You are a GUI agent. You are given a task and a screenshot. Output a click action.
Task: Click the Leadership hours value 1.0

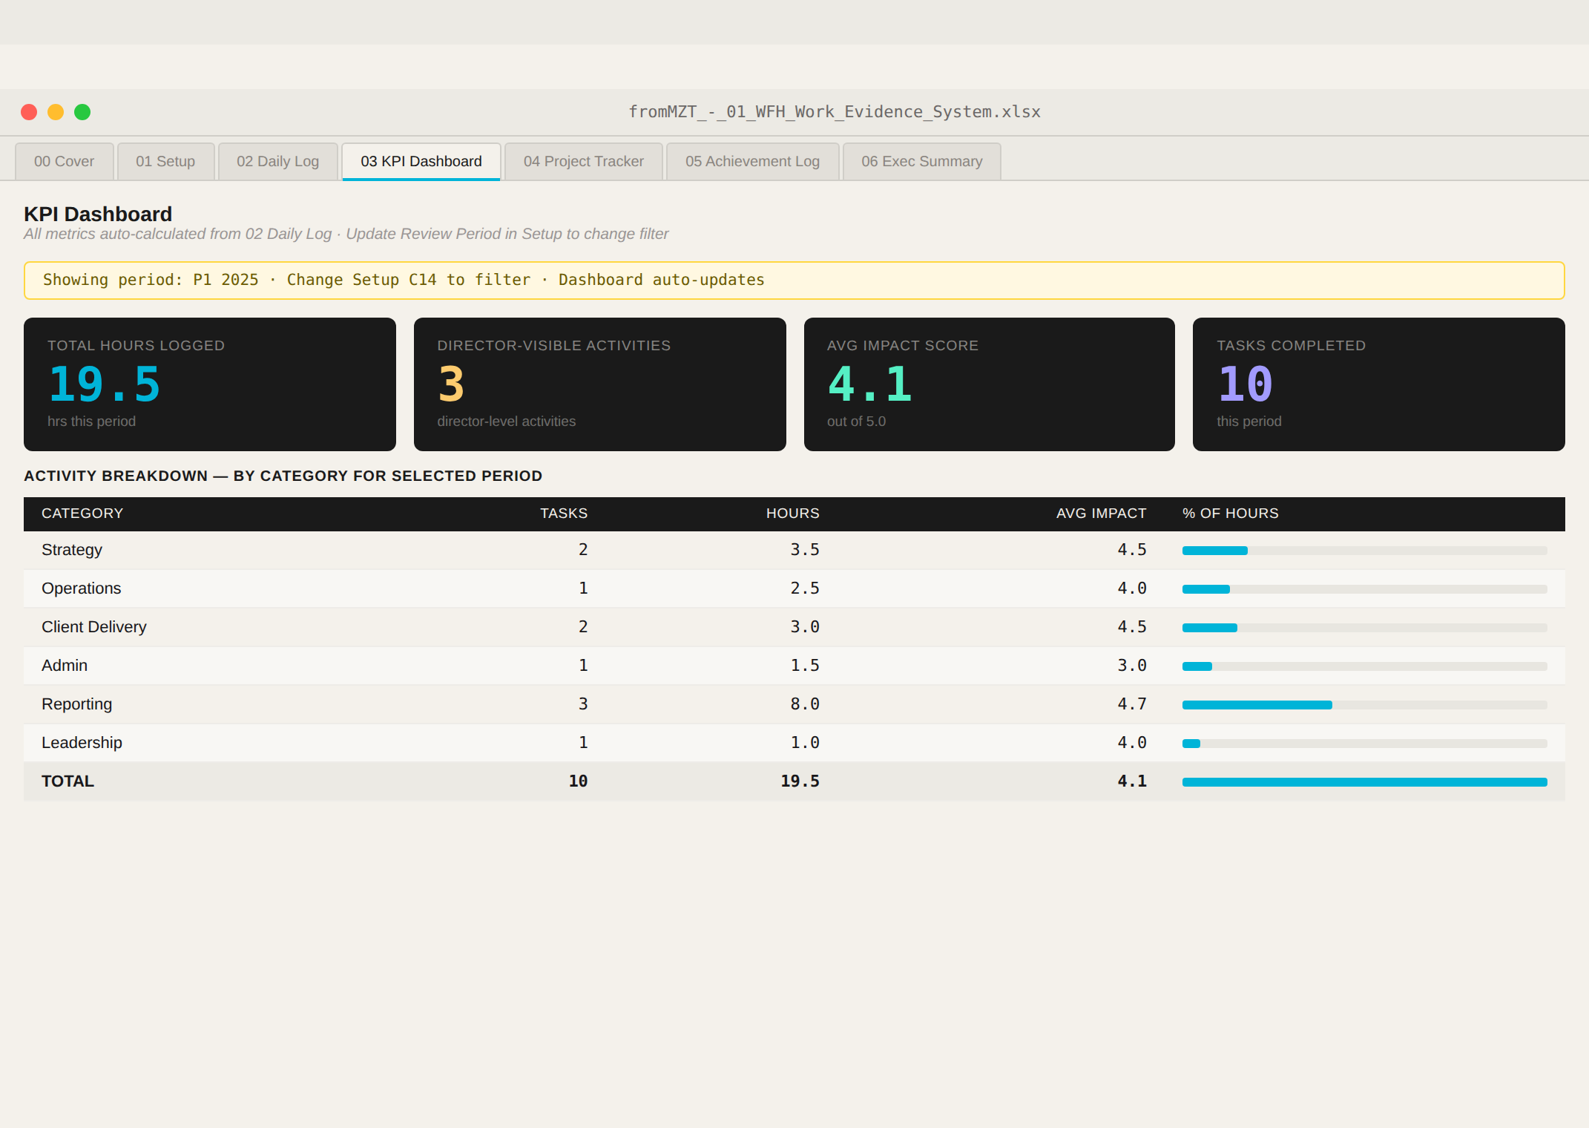point(805,743)
